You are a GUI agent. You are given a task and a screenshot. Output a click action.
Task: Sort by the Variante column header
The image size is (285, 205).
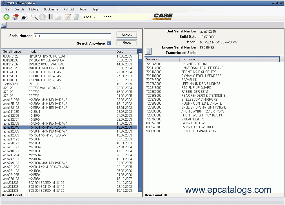click(162, 59)
